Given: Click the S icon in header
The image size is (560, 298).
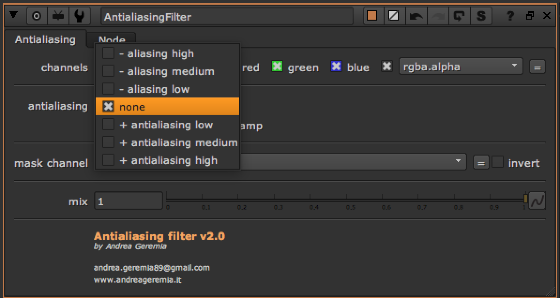Looking at the screenshot, I should tap(481, 16).
